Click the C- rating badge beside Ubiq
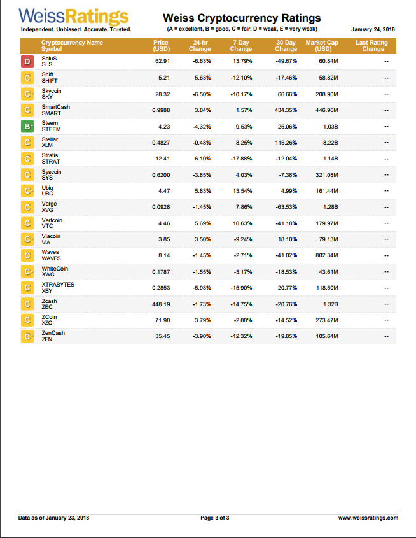Image resolution: width=416 pixels, height=538 pixels. [x=27, y=191]
